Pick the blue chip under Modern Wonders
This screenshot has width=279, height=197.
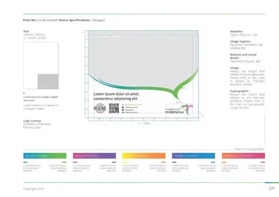click(x=213, y=162)
